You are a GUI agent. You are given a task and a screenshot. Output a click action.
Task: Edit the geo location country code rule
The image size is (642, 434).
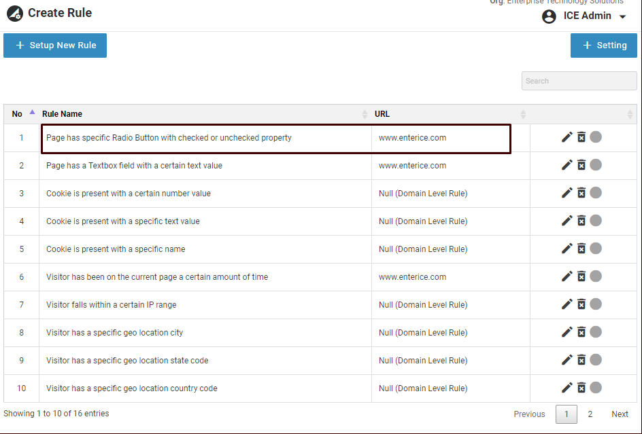[567, 388]
